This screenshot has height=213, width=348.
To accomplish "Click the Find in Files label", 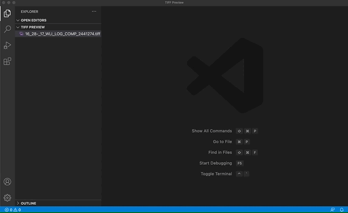I will click(x=220, y=152).
